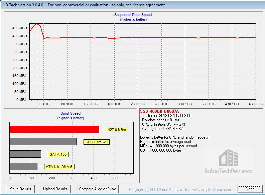Click the 450 MB/s axis label
Screen dimensions: 265x195
[20, 28]
